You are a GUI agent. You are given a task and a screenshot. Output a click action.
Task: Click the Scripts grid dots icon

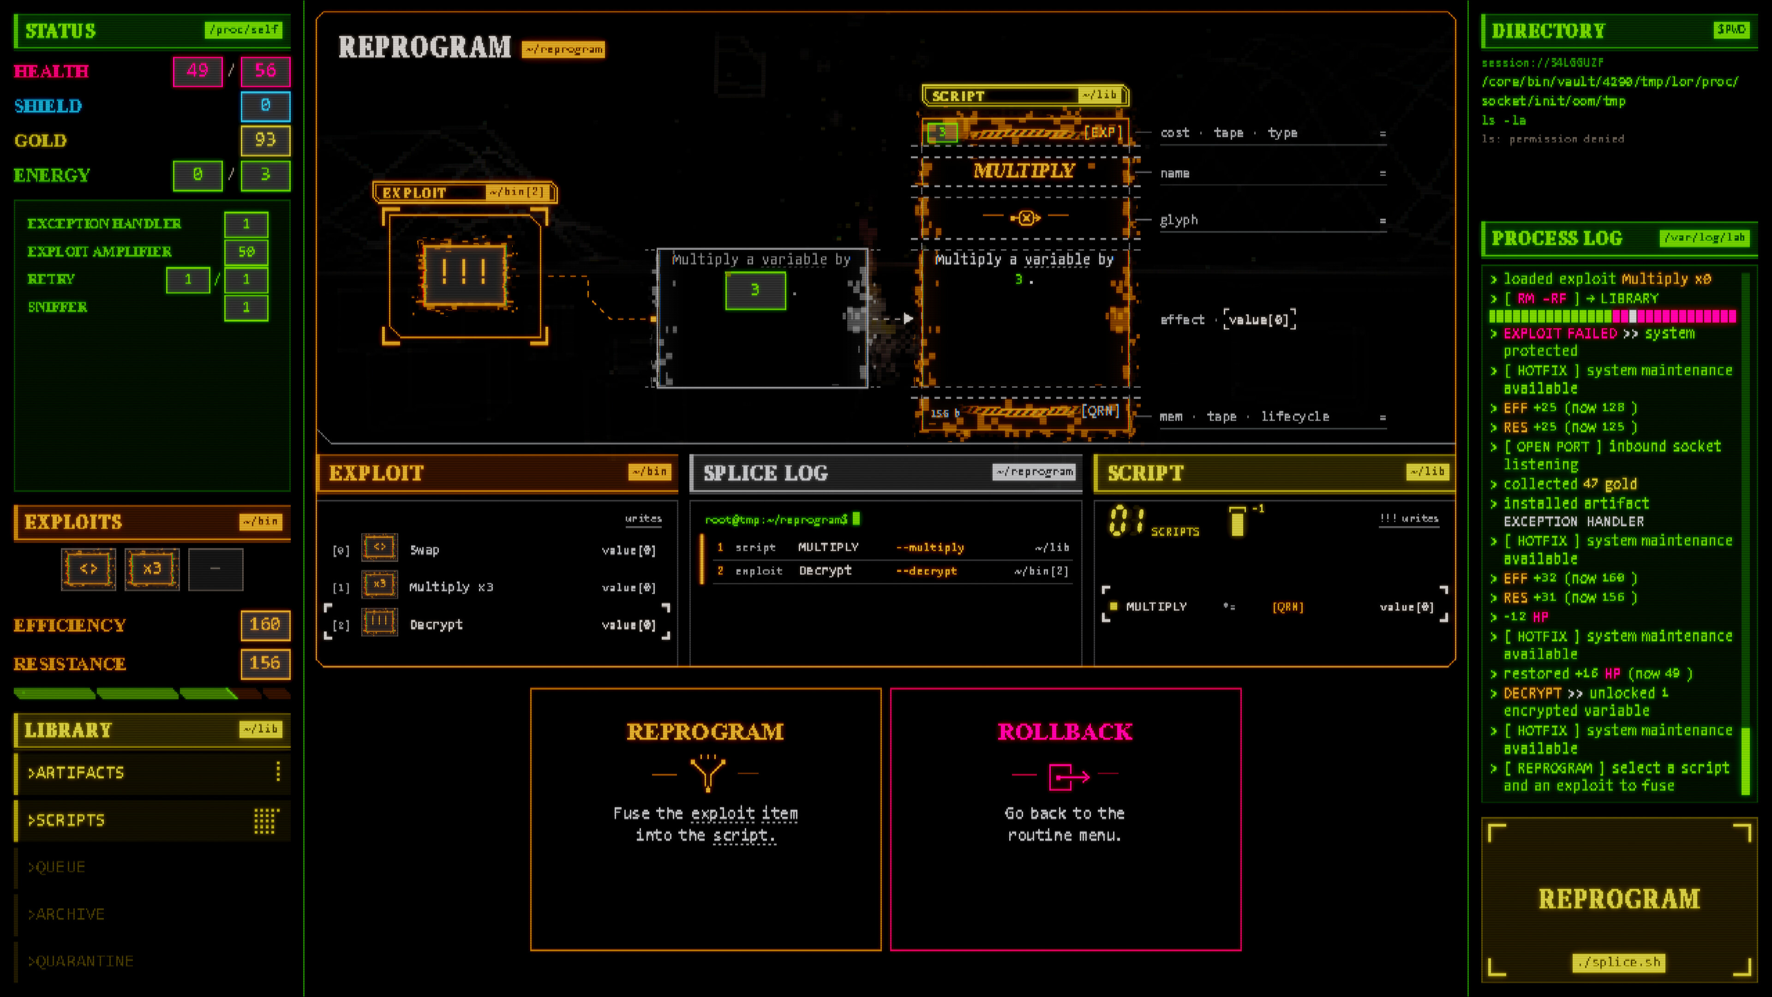point(266,820)
